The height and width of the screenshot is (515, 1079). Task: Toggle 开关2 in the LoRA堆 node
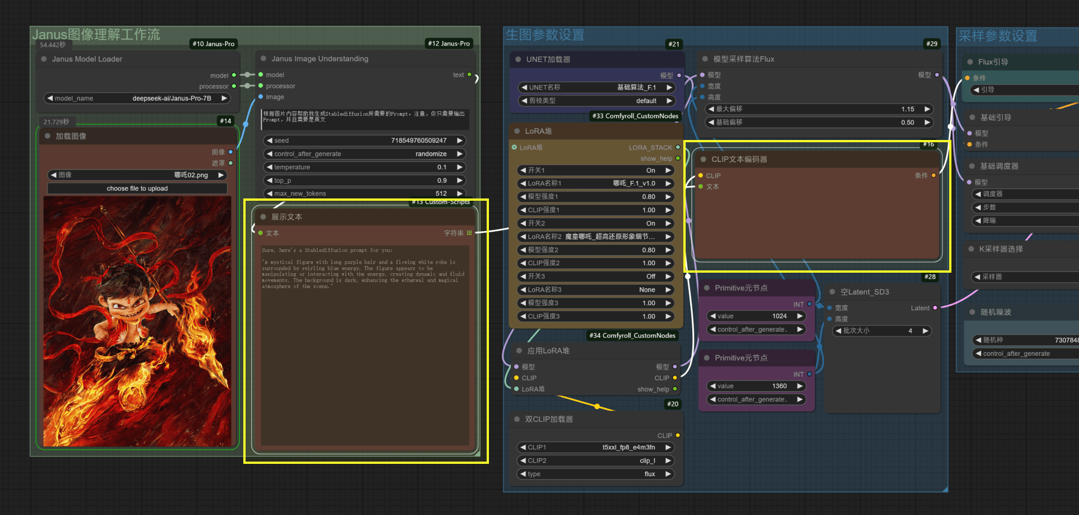(595, 223)
